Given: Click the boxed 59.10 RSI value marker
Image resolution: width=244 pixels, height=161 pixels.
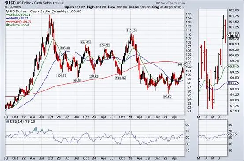Looking at the screenshot, I should (232, 135).
